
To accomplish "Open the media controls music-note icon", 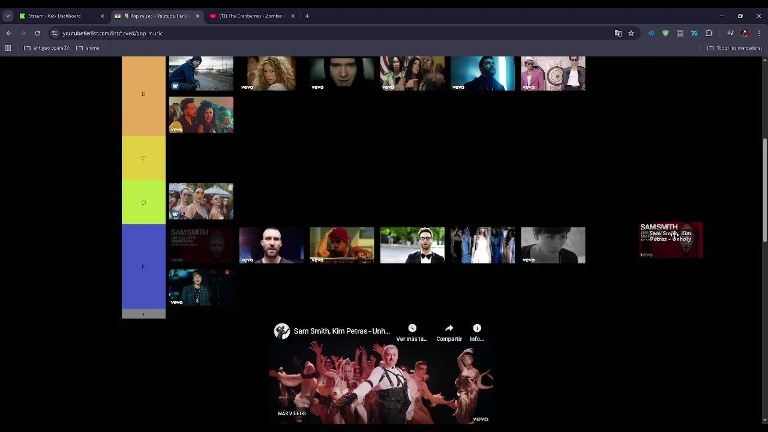I will click(730, 34).
